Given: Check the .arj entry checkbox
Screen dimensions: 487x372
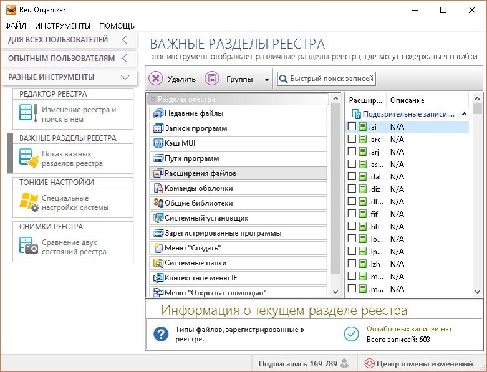Looking at the screenshot, I should 352,151.
